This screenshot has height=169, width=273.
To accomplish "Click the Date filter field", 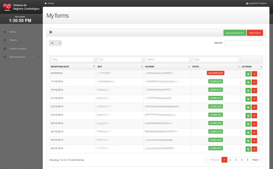I will [x=72, y=60].
